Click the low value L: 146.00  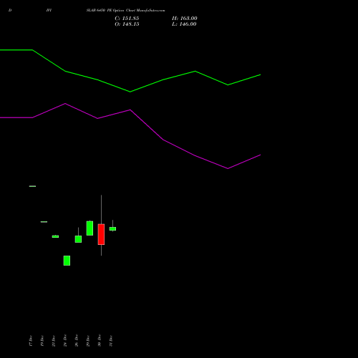coord(184,24)
